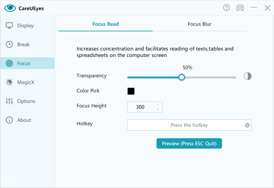Click the CareUEyes title text
Image resolution: width=274 pixels, height=188 pixels.
(31, 8)
